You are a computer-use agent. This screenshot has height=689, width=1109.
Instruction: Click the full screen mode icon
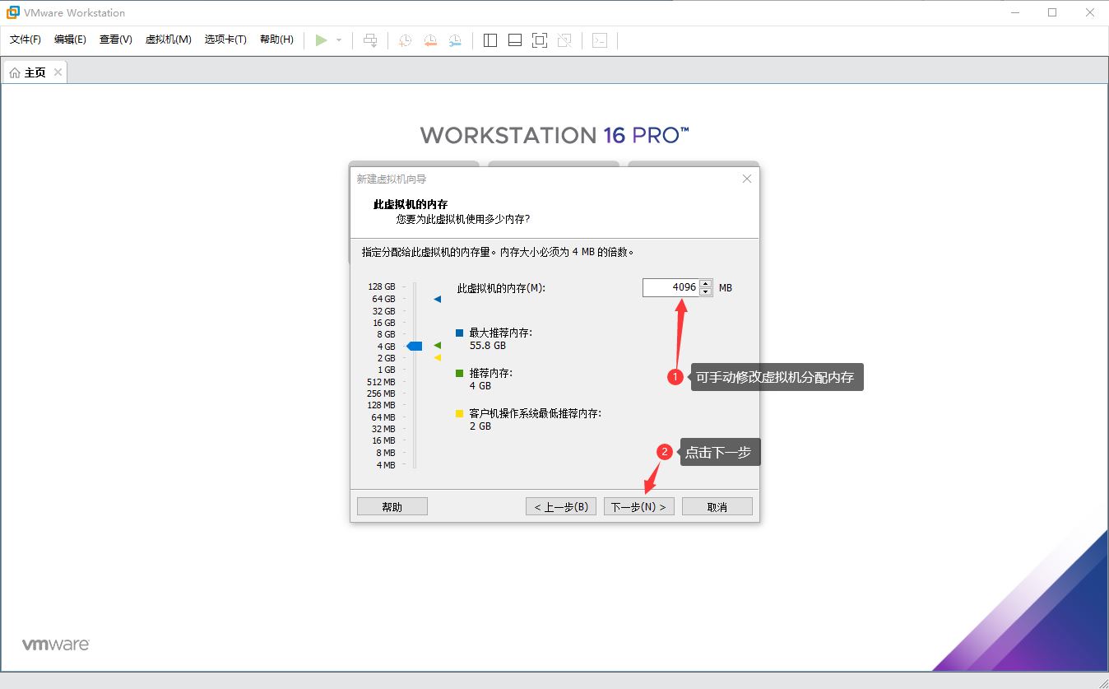coord(540,40)
